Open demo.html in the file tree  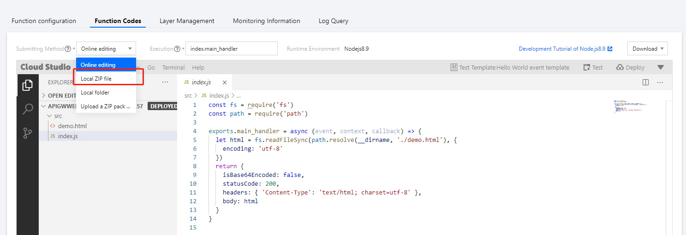click(72, 126)
